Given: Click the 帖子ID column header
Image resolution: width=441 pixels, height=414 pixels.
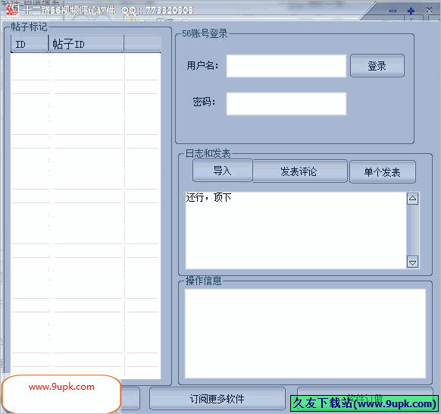Looking at the screenshot, I should pos(86,44).
